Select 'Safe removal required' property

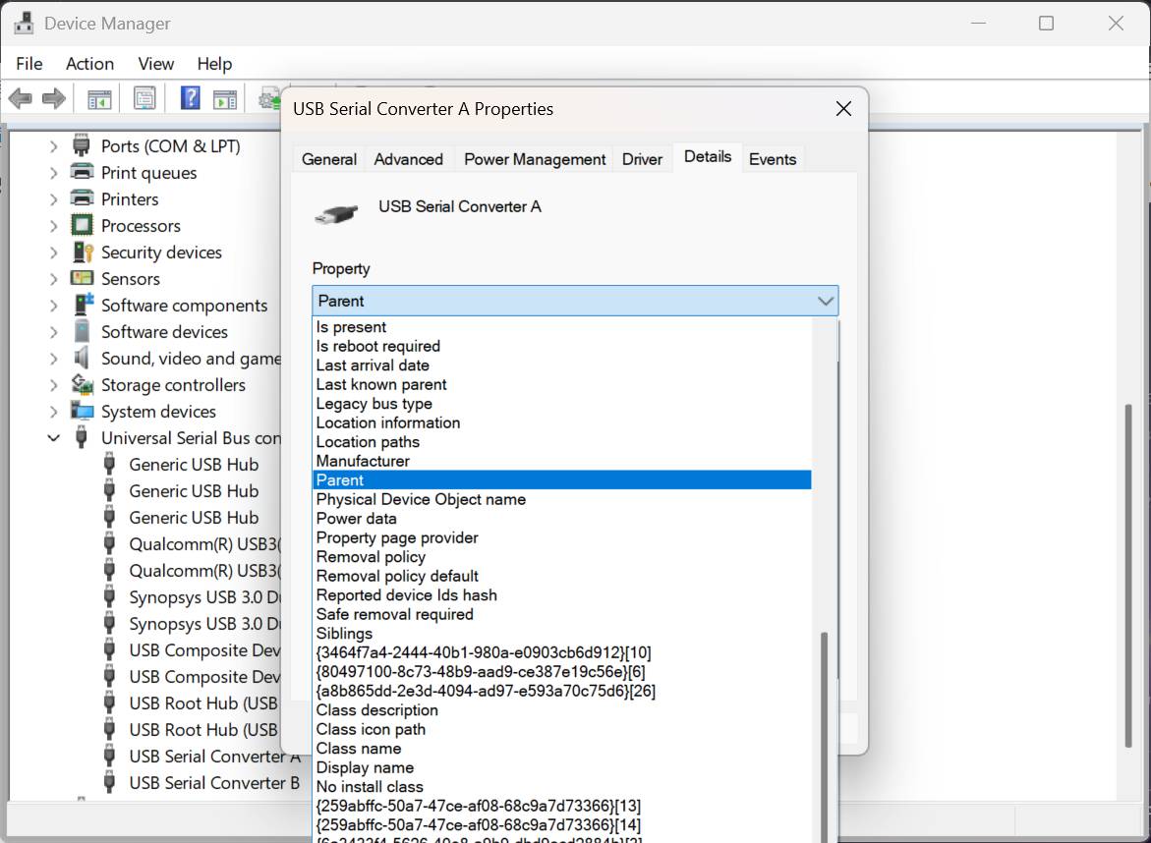561,614
